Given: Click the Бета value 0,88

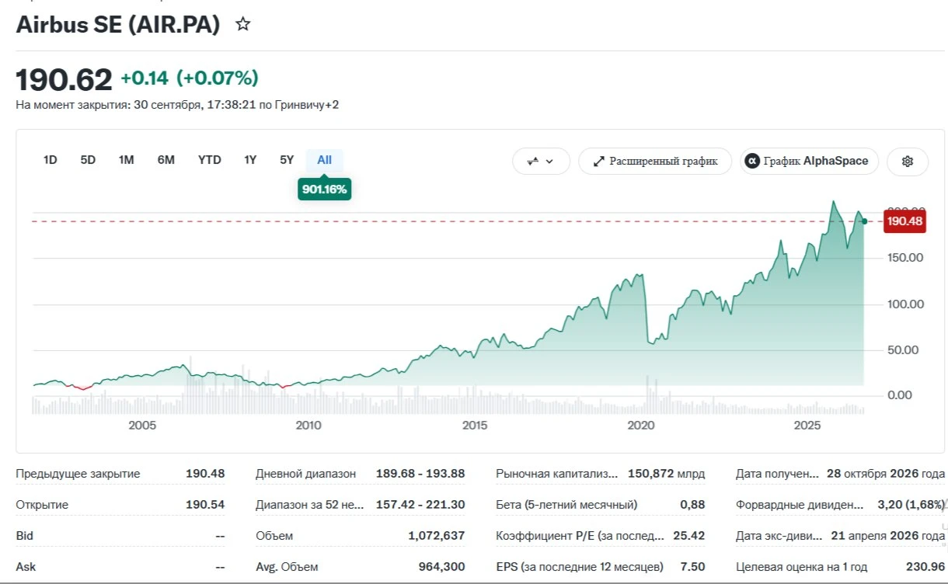Looking at the screenshot, I should (692, 505).
